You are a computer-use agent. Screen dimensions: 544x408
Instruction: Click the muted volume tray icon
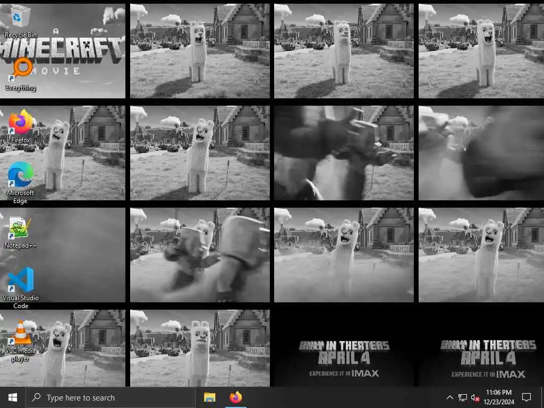(475, 397)
